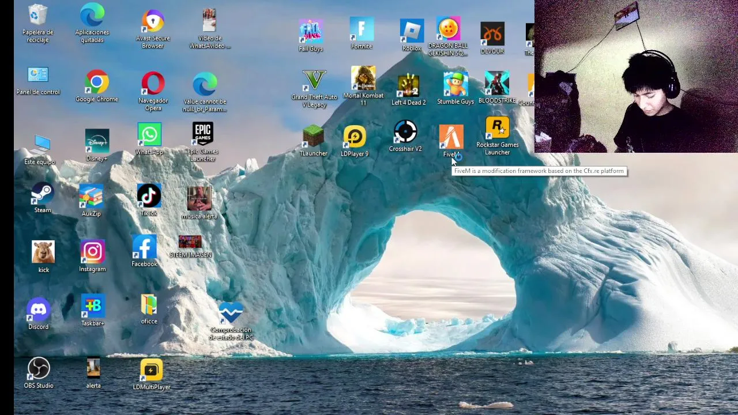
Task: Open Panel de control
Action: pos(38,81)
